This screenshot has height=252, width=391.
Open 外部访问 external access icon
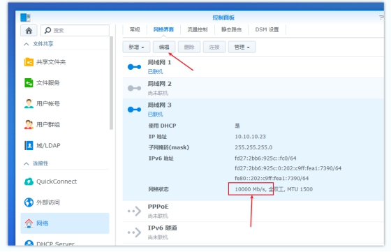click(29, 202)
